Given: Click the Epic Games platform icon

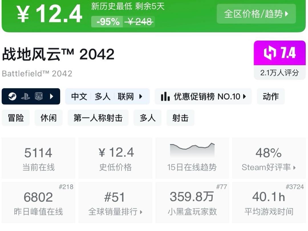Looking at the screenshot, I should click(x=39, y=96).
